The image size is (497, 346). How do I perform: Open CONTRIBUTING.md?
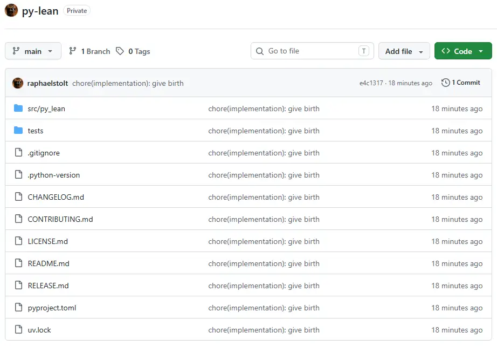pos(60,219)
